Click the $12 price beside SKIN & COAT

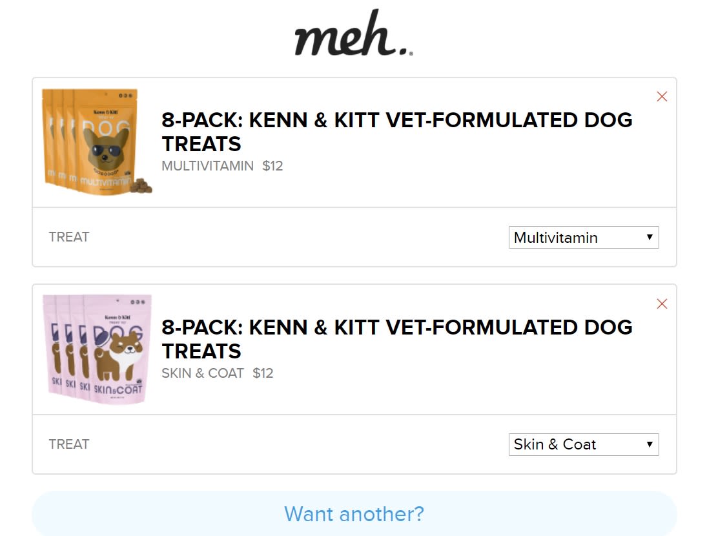[263, 373]
